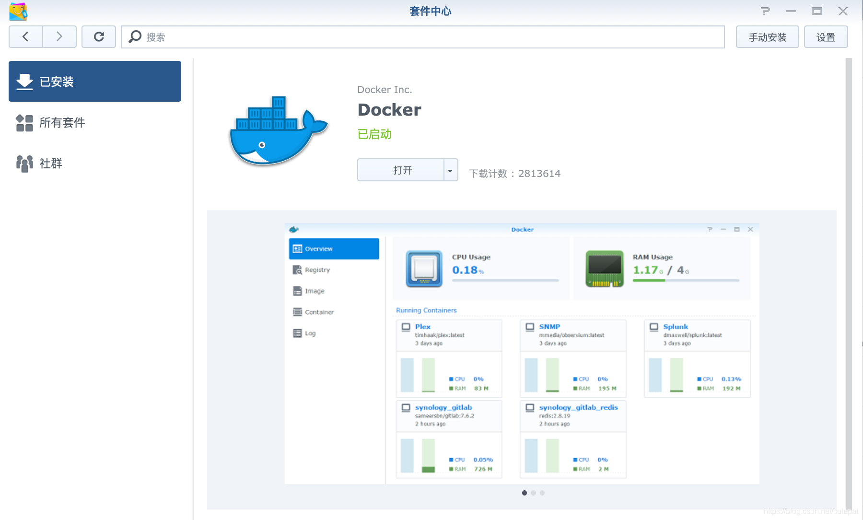Click the Docker title heading
The width and height of the screenshot is (863, 520).
coord(389,110)
